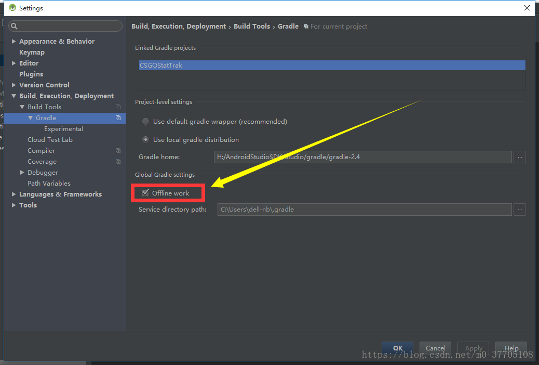539x365 pixels.
Task: Open the Compiler settings page
Action: coord(41,151)
